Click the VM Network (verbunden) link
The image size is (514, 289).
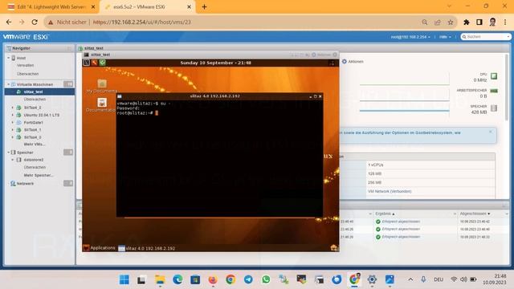pos(390,191)
